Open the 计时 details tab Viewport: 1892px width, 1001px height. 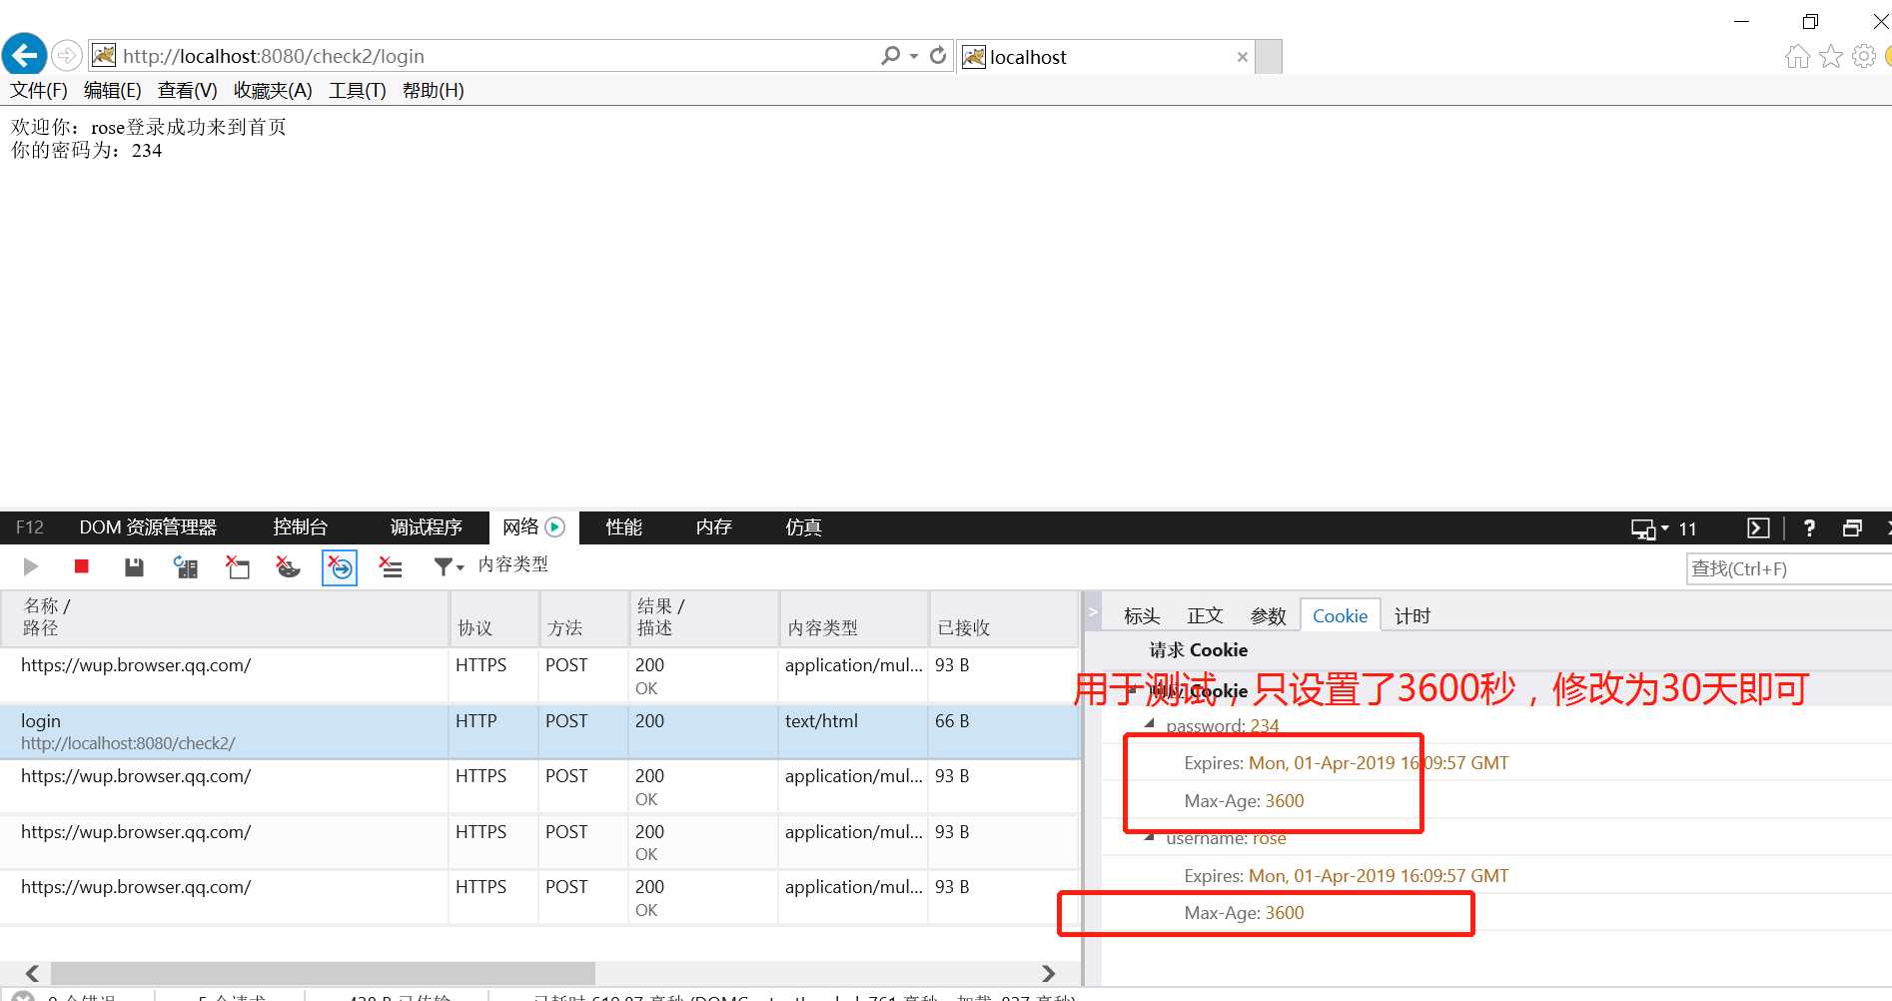1413,616
